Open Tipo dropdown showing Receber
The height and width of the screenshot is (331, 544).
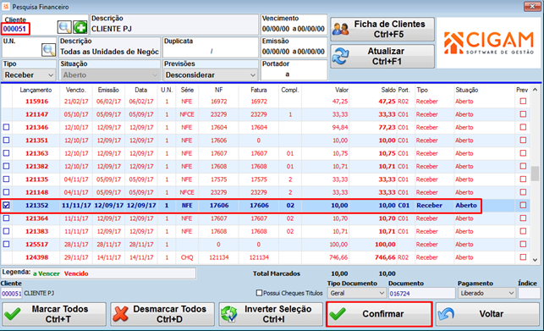click(29, 75)
